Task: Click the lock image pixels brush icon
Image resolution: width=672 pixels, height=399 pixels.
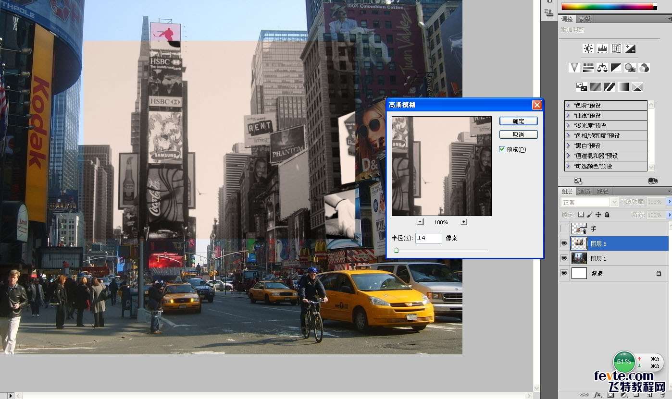Action: tap(589, 215)
